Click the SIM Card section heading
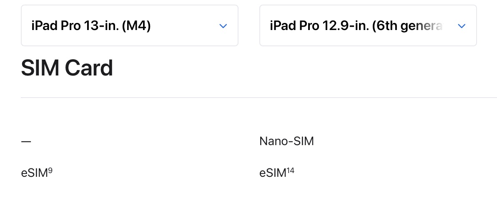Viewport: 497px width, 206px height. click(67, 68)
